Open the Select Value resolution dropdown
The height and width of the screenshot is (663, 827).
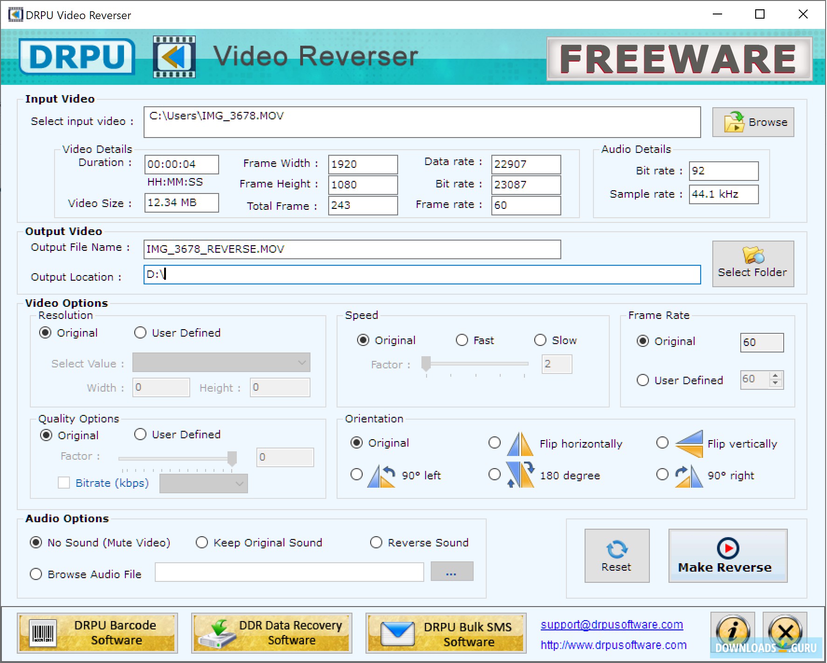point(221,362)
